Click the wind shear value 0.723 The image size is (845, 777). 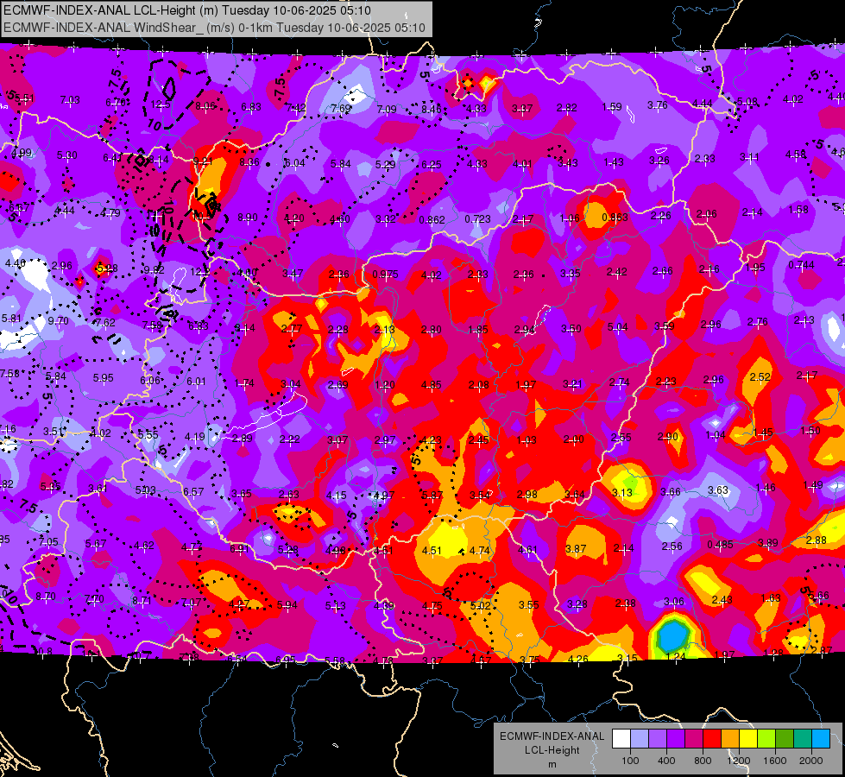tap(478, 219)
